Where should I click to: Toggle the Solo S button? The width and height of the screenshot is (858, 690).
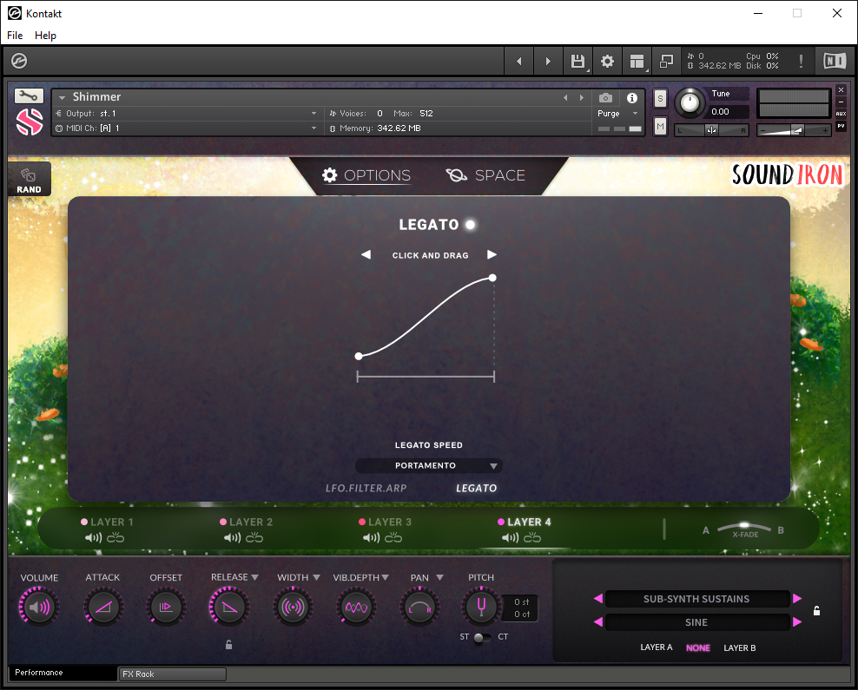coord(661,98)
